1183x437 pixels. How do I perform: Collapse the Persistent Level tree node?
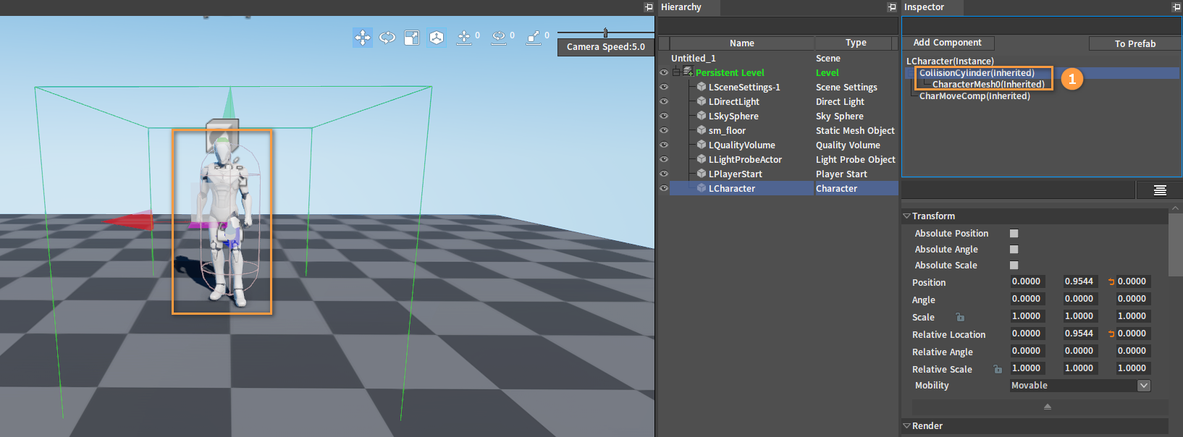tap(676, 72)
